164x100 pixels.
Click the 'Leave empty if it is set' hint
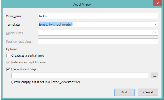45,82
